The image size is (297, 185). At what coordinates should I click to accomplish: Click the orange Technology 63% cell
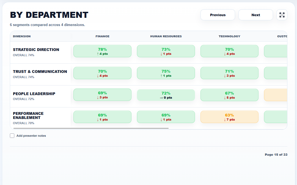click(229, 117)
